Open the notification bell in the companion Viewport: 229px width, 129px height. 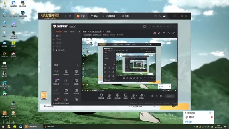(169, 33)
